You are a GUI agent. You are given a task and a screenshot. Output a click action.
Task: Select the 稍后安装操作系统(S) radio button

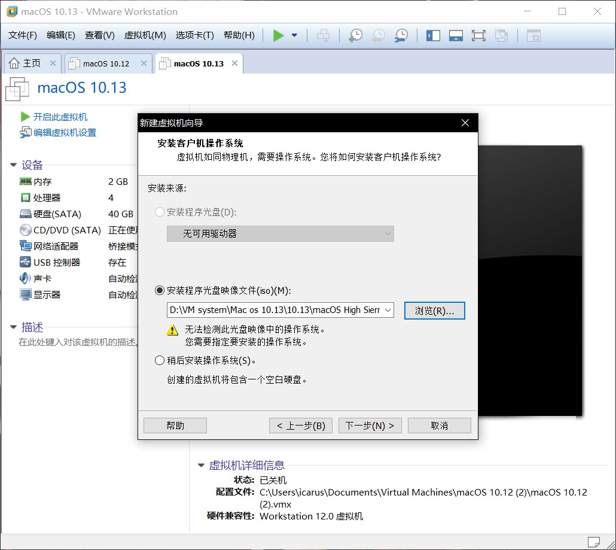(160, 360)
